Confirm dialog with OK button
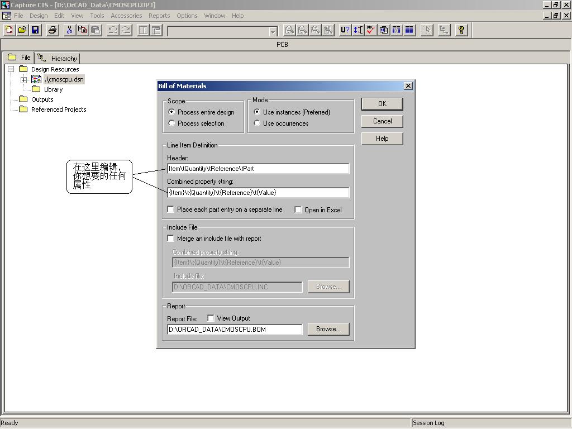Viewport: 572px width, 429px height. [382, 103]
